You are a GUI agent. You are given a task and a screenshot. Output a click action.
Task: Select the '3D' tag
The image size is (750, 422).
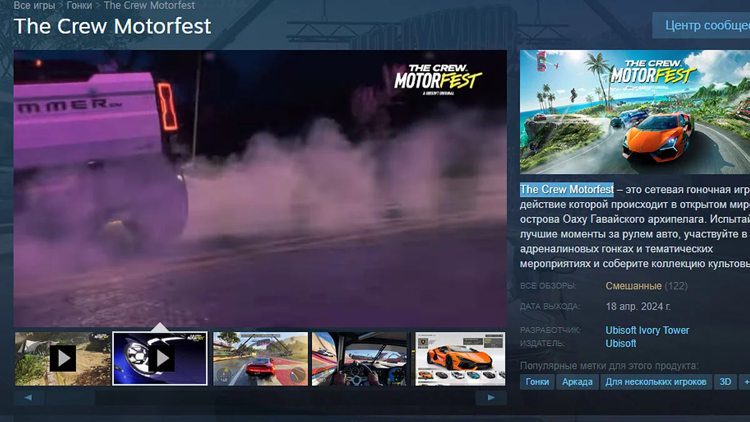click(x=726, y=381)
